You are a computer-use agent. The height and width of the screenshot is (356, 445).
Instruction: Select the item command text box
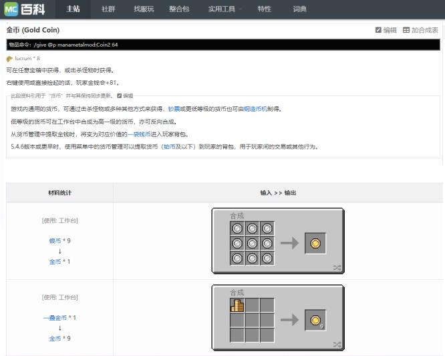[x=223, y=45]
